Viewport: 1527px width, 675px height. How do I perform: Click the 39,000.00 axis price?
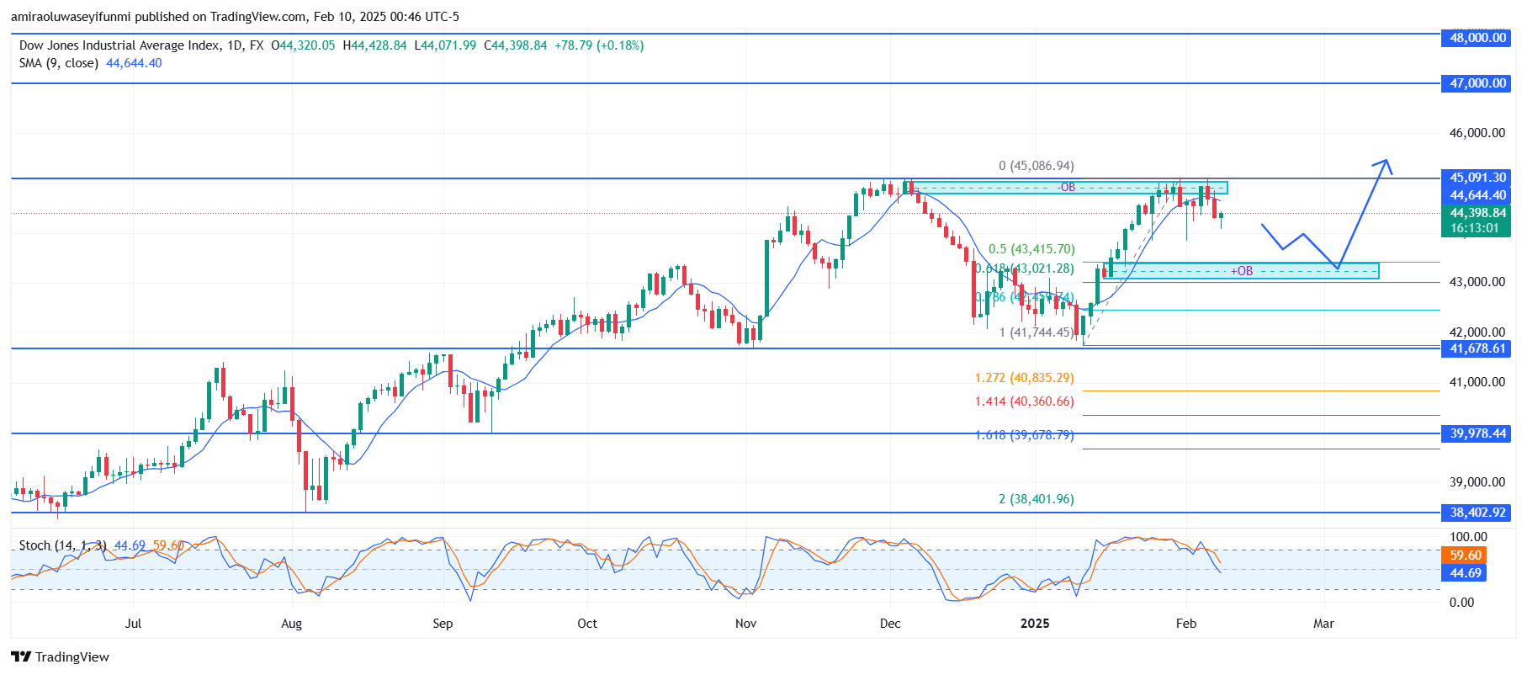pyautogui.click(x=1477, y=482)
